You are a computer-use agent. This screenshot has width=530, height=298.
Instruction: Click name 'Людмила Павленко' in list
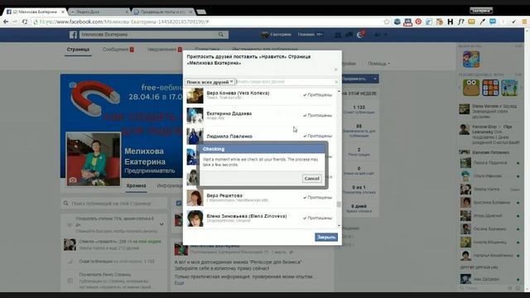[229, 136]
